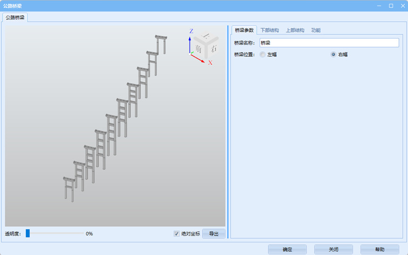Maximize the 公路桥梁 window
Viewport: 408px width, 255px height.
pos(391,6)
